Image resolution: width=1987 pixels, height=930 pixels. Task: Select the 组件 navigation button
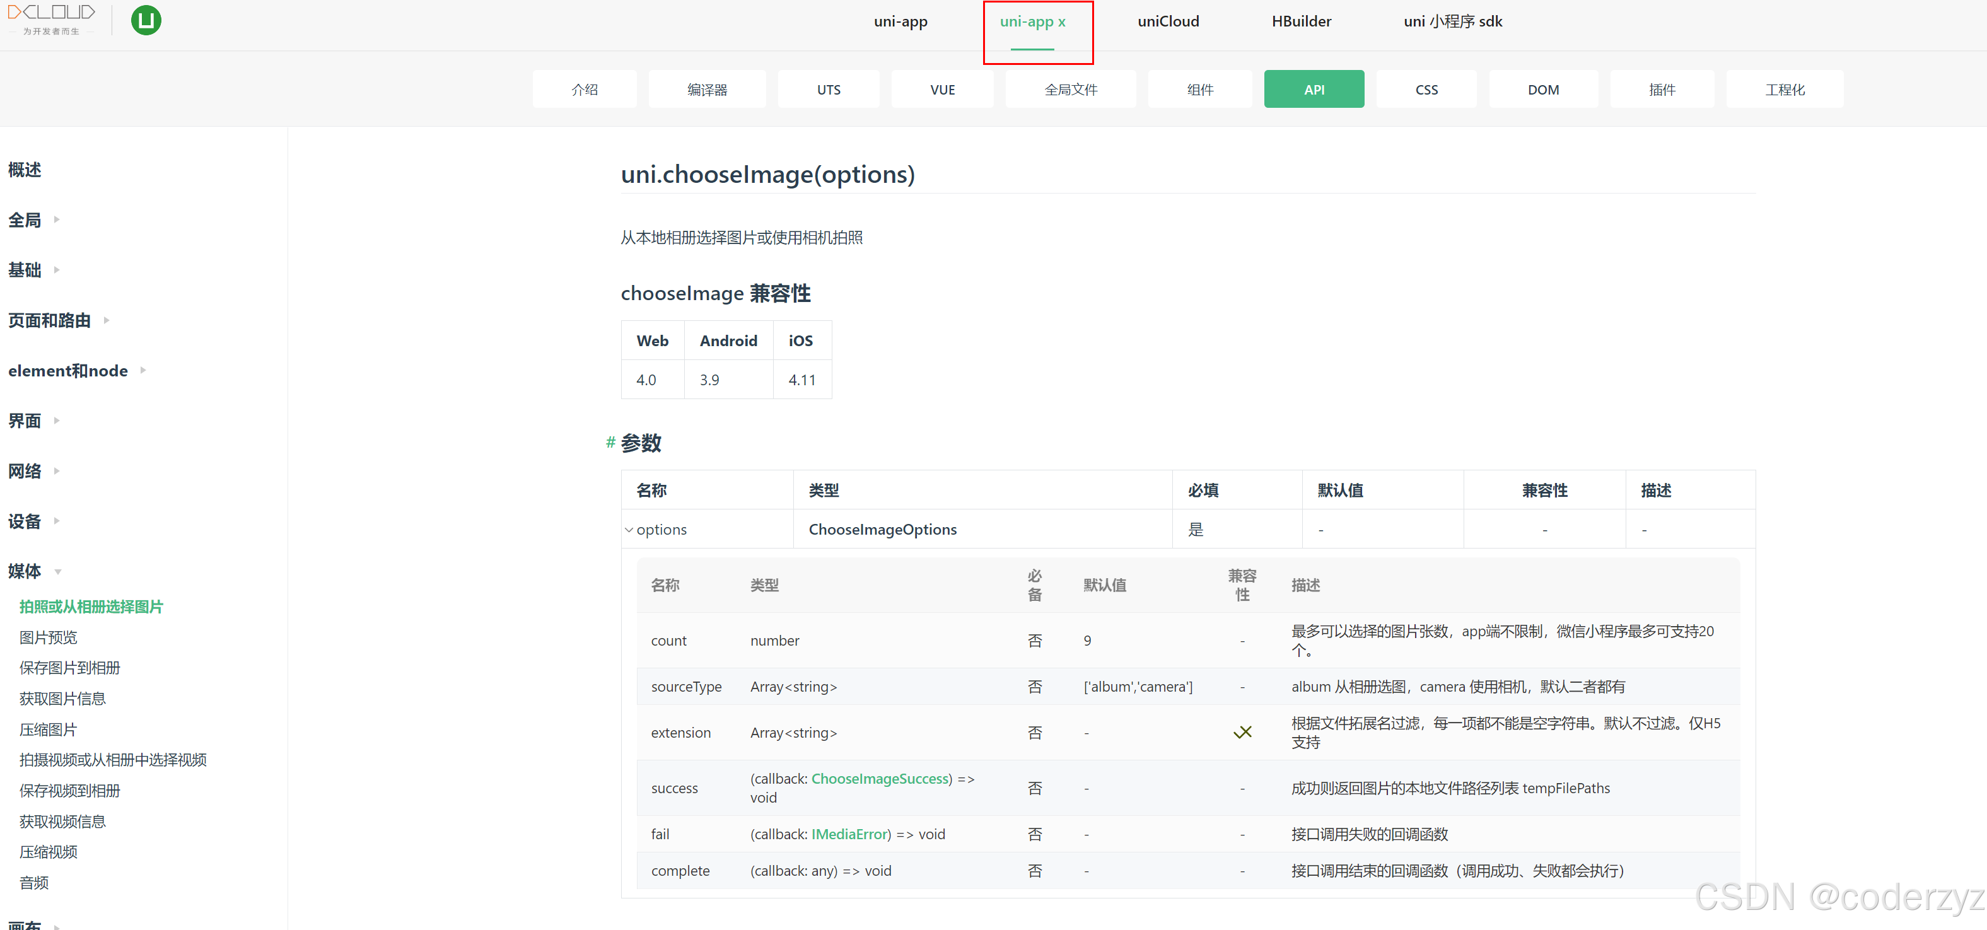[x=1199, y=90]
